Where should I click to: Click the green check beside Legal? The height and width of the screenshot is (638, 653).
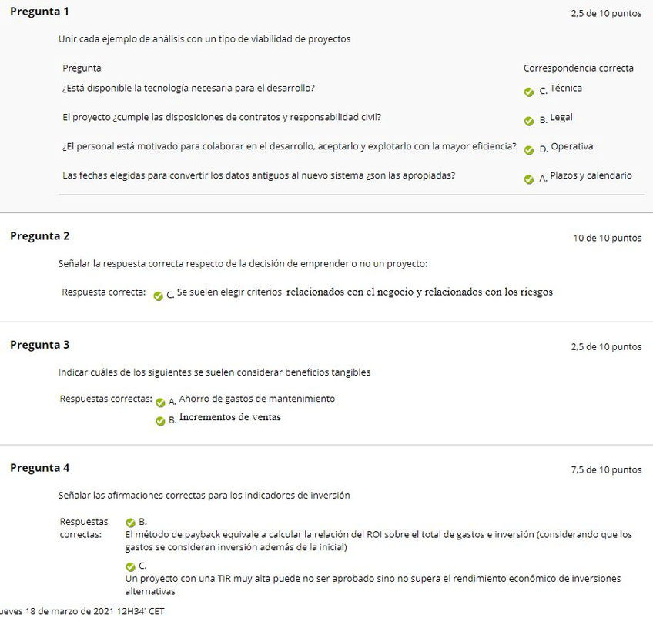528,121
